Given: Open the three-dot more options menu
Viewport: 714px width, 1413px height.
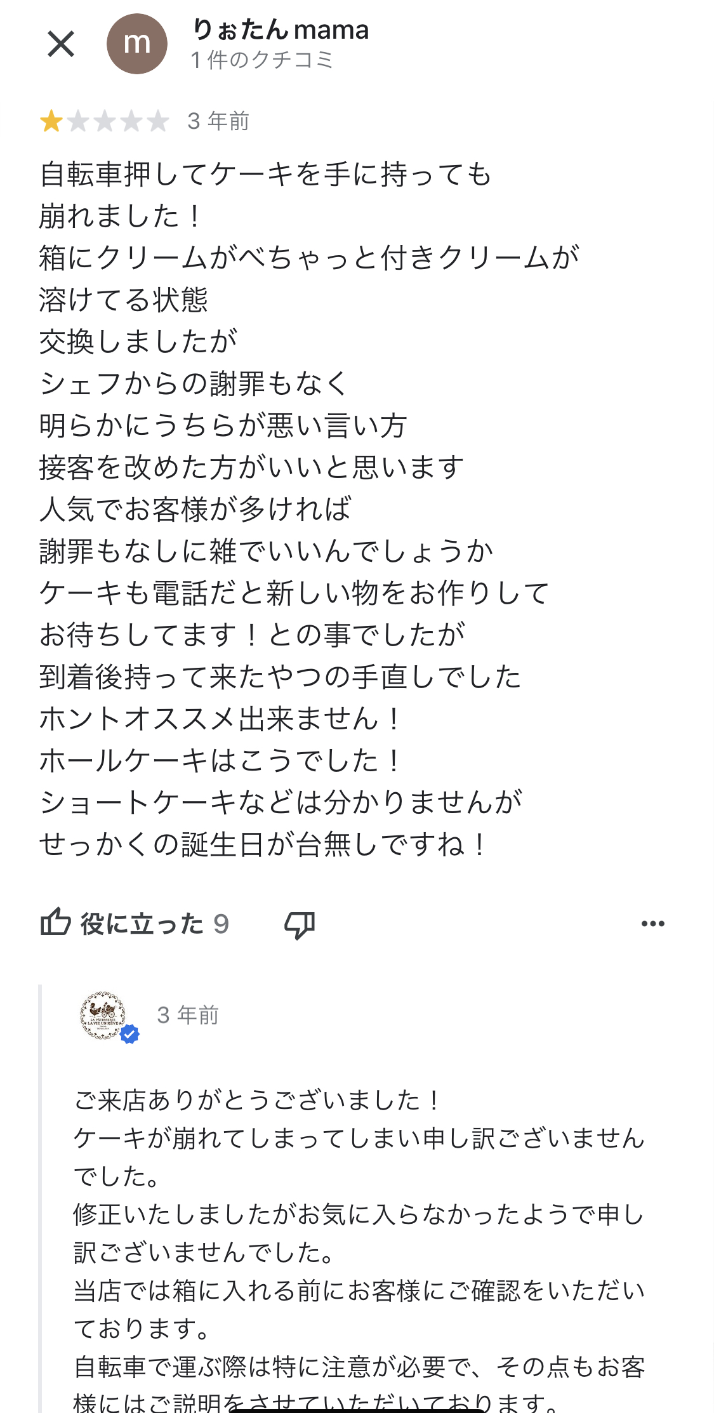Looking at the screenshot, I should [653, 924].
